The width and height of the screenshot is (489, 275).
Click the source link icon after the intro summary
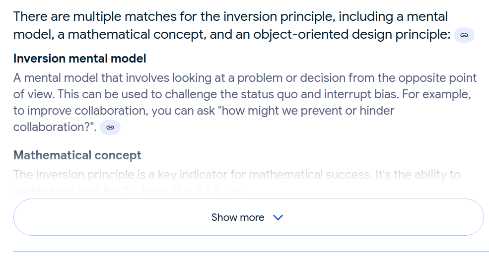pyautogui.click(x=464, y=35)
